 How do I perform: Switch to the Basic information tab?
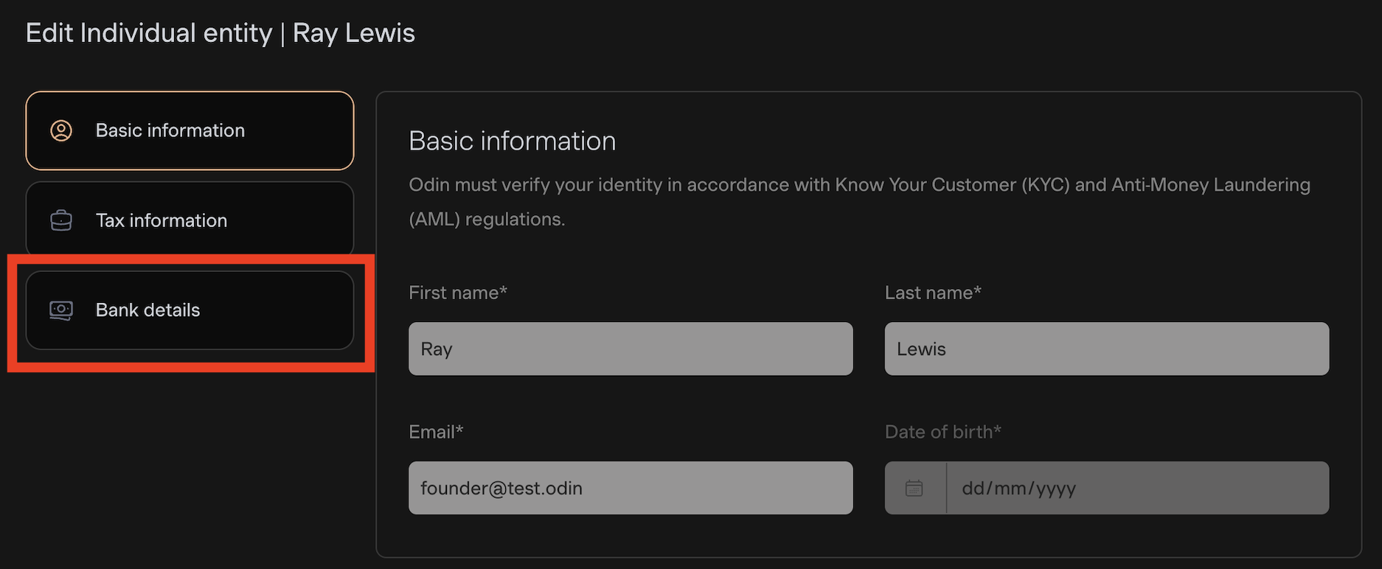[x=190, y=130]
